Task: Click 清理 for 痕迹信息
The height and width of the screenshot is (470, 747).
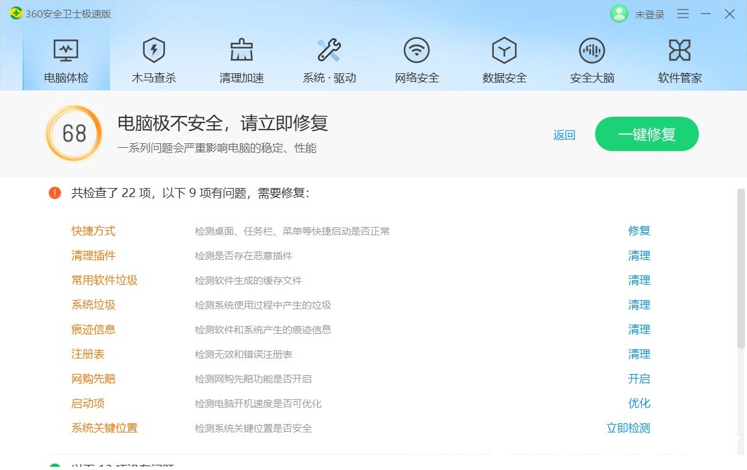Action: [x=639, y=330]
